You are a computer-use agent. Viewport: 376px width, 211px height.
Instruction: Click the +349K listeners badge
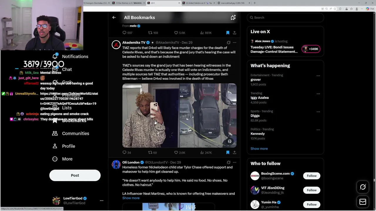tap(311, 49)
